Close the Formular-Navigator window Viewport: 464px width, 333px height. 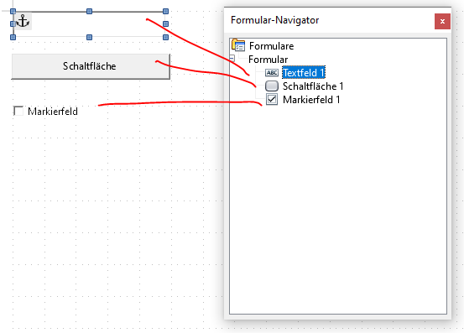(442, 21)
